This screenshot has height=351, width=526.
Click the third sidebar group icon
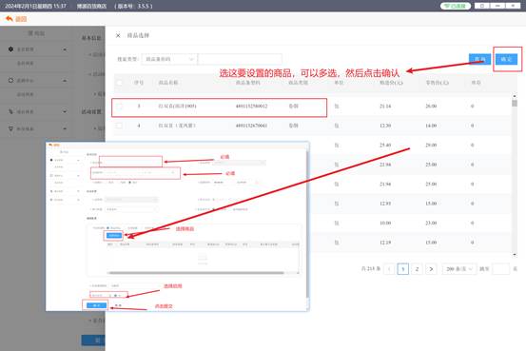(10, 111)
